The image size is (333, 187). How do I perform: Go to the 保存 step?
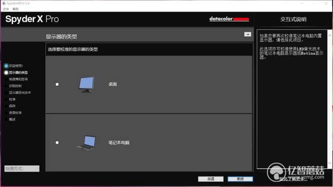point(12,106)
